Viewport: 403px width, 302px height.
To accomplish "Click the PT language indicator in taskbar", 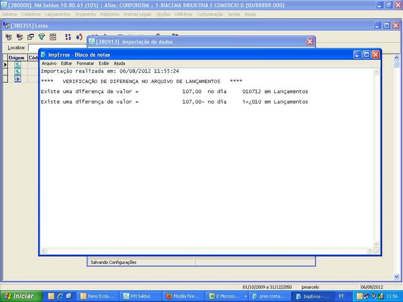I will (x=341, y=296).
